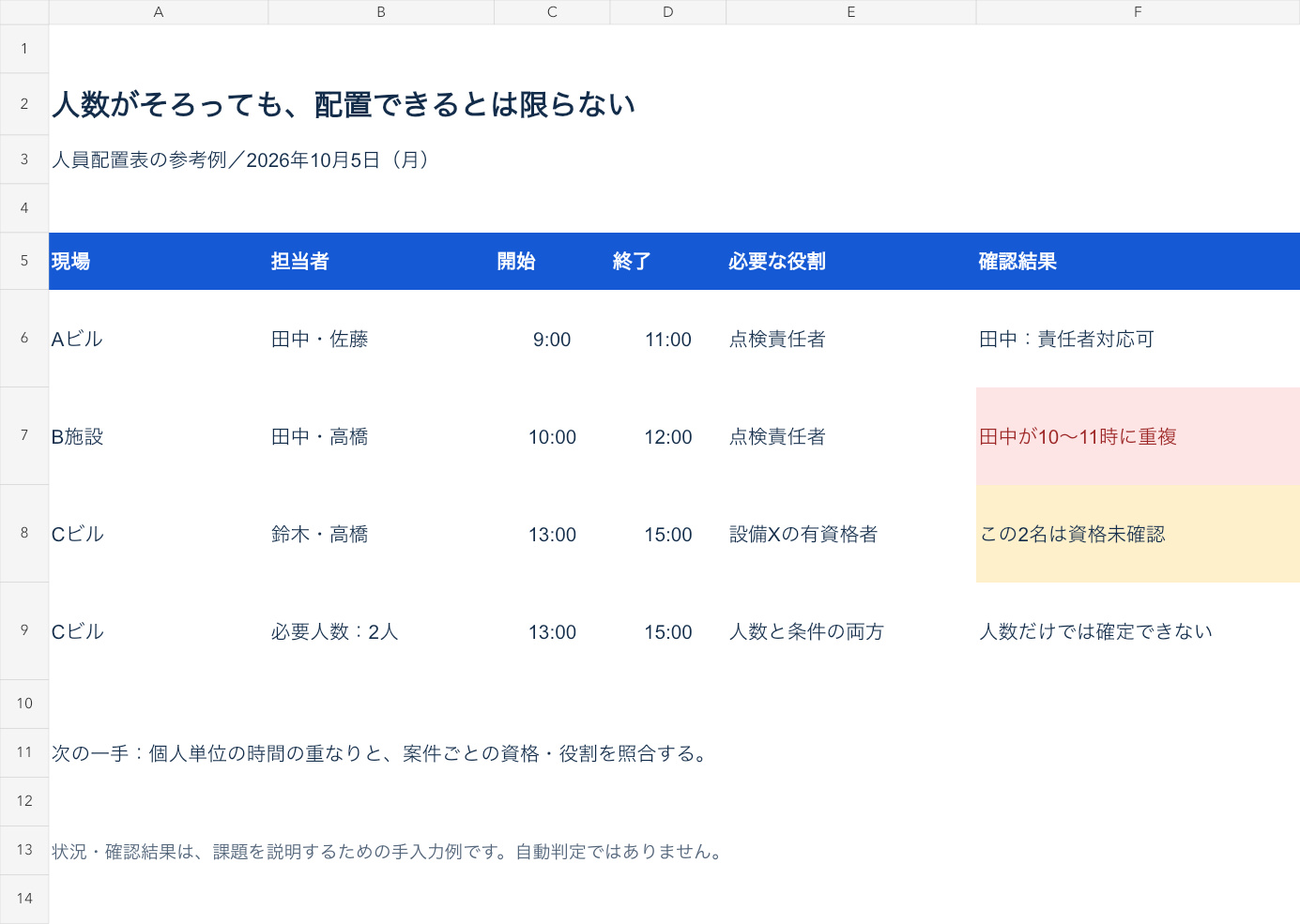Select column D header
Screen dimensions: 1300x924
[x=668, y=12]
